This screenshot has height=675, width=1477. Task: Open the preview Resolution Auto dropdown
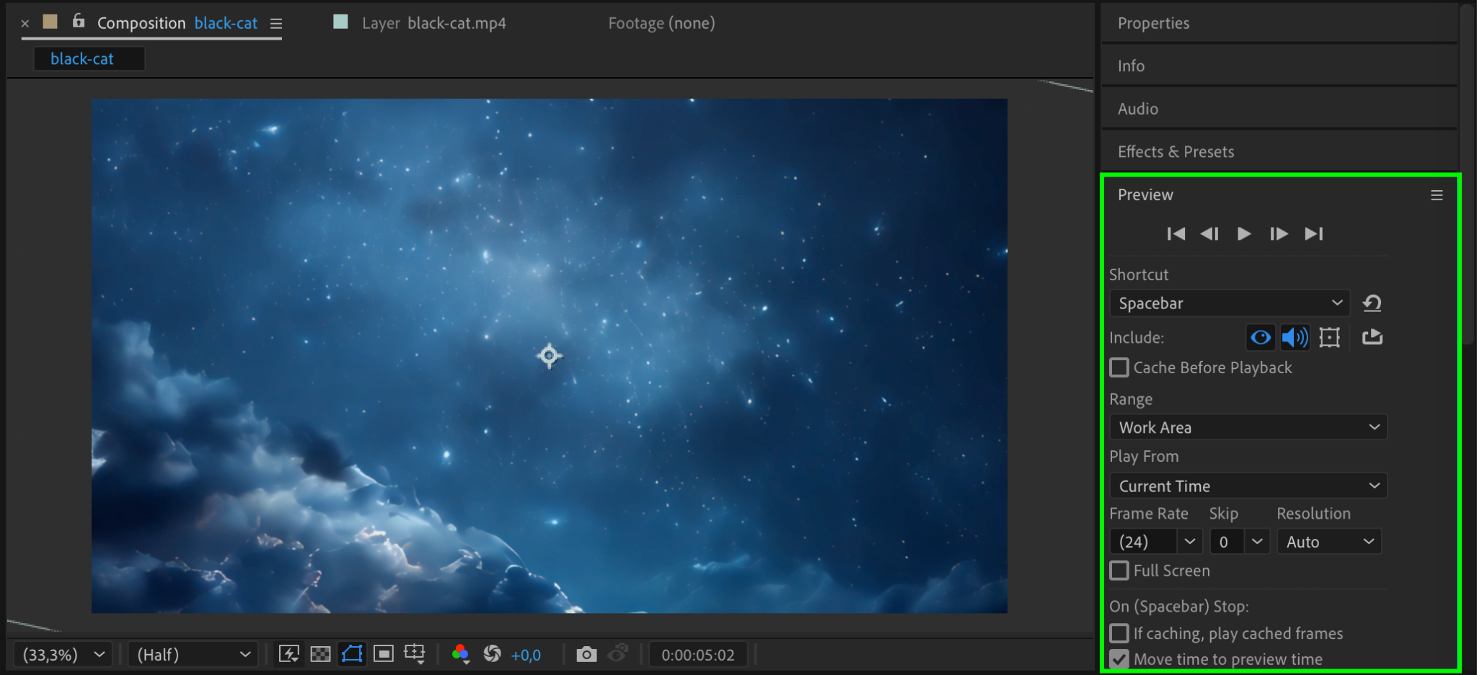click(x=1329, y=542)
